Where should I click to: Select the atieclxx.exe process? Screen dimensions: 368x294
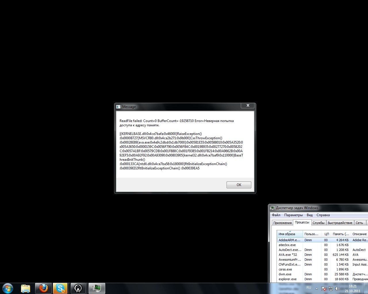click(x=323, y=245)
